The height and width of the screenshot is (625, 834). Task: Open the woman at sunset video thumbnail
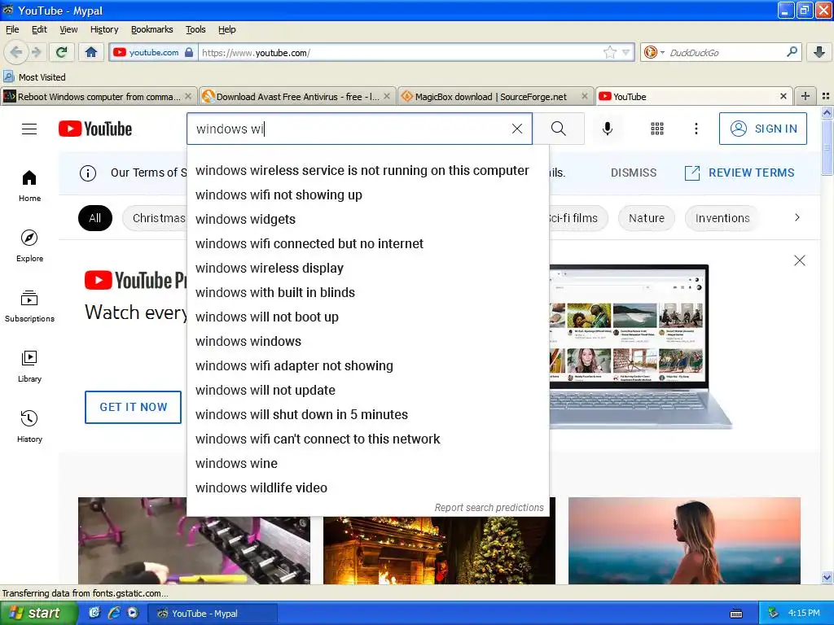pos(684,540)
